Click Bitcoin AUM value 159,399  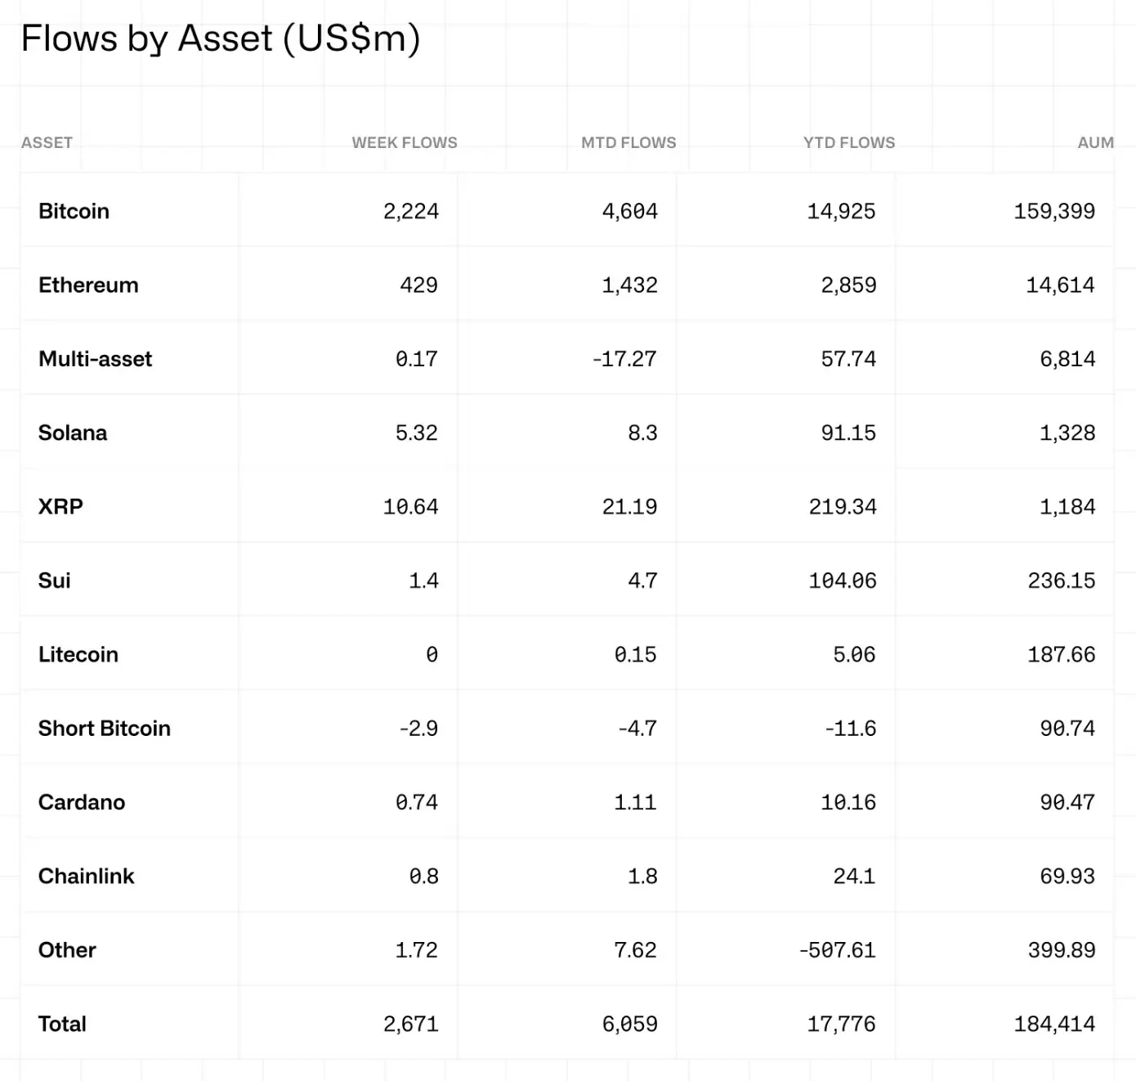[1054, 211]
